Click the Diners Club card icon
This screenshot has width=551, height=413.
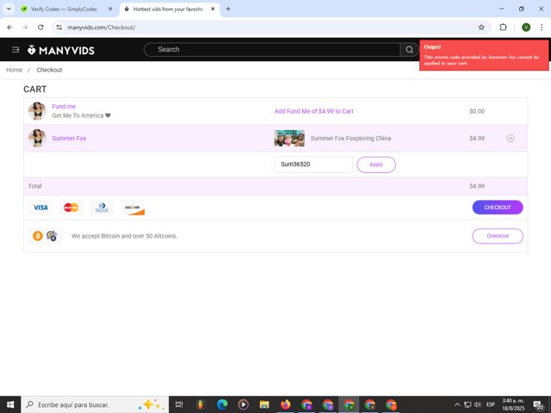102,207
